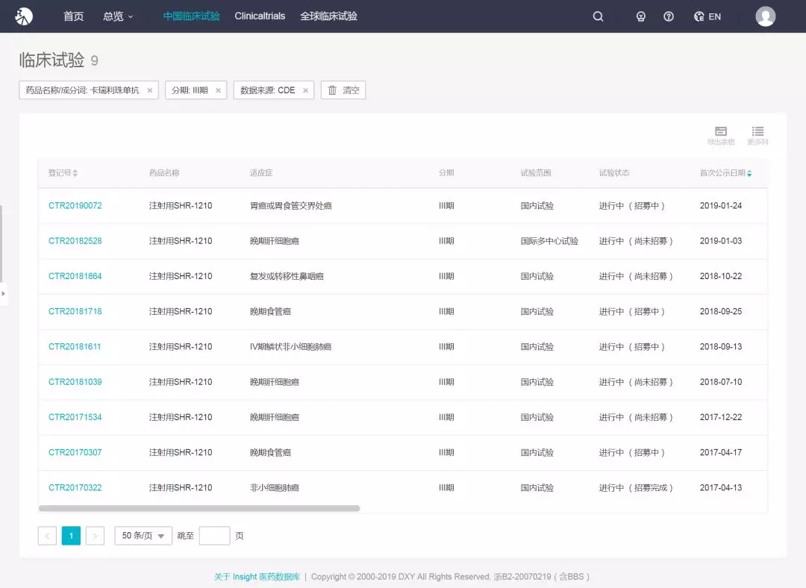Go to 首页 in the navbar
The image size is (806, 588).
pyautogui.click(x=73, y=16)
